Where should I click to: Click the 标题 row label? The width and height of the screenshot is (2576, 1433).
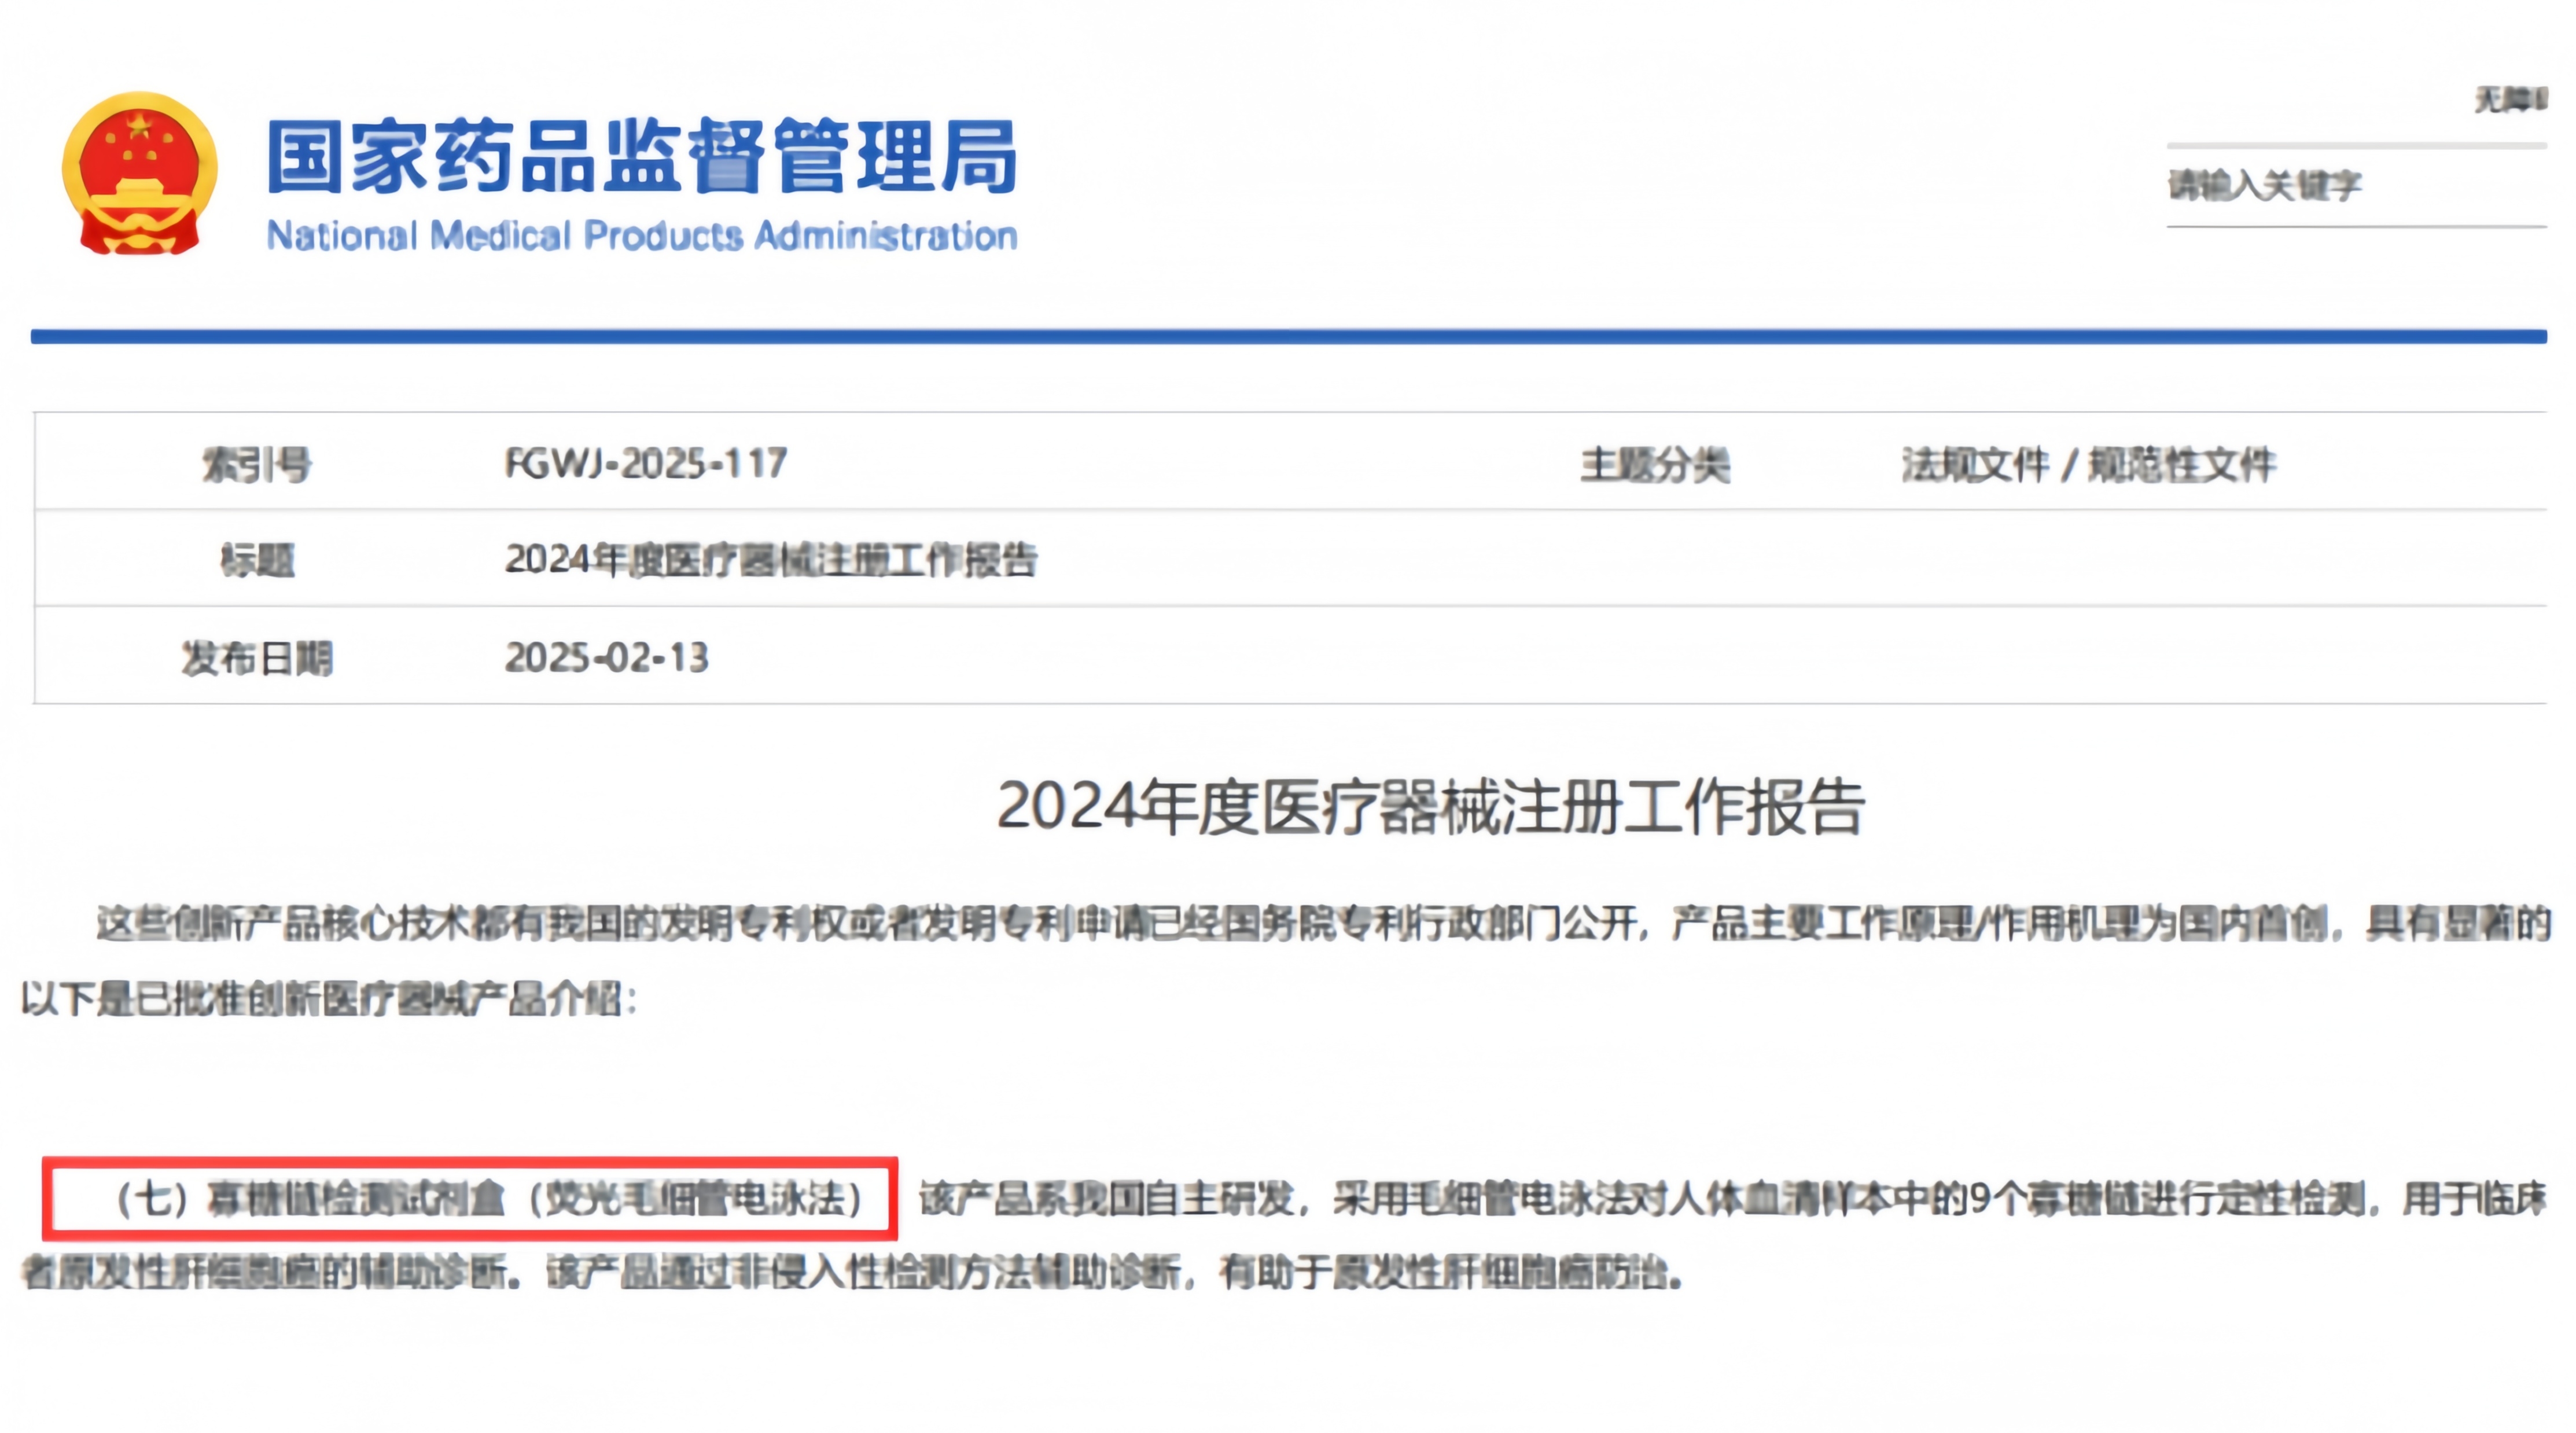point(257,560)
